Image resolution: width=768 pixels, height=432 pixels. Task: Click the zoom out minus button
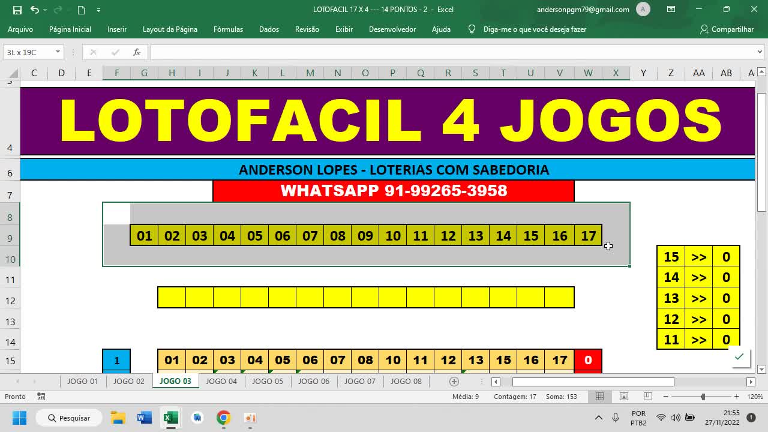[x=666, y=397]
